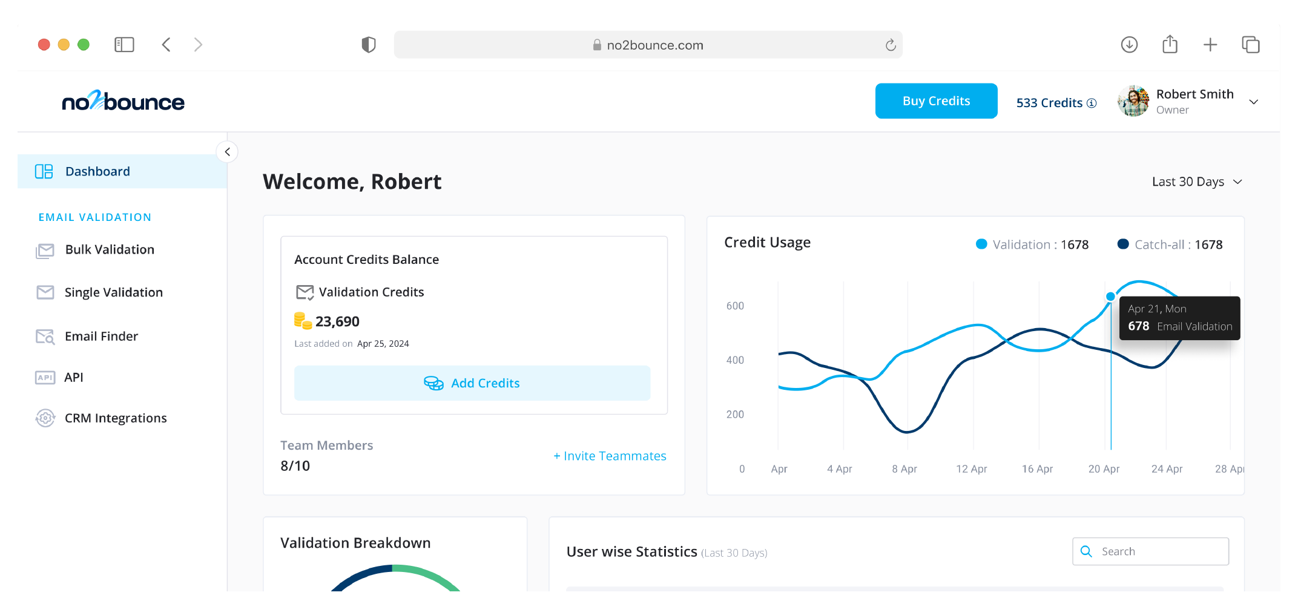1298x598 pixels.
Task: Select the Single Validation envelope icon
Action: pos(45,292)
